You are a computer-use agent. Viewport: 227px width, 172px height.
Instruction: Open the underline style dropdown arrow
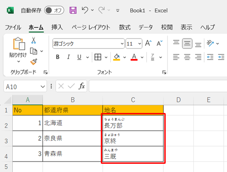88,57
